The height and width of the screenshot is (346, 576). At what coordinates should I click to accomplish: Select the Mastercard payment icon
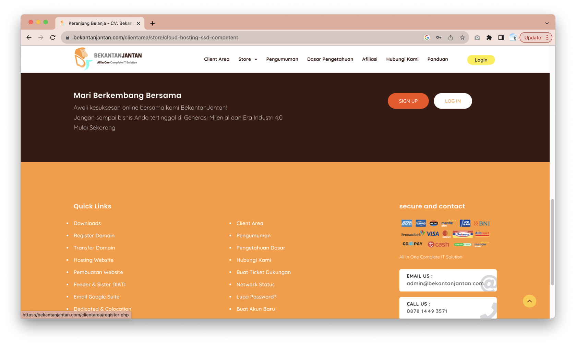click(446, 234)
